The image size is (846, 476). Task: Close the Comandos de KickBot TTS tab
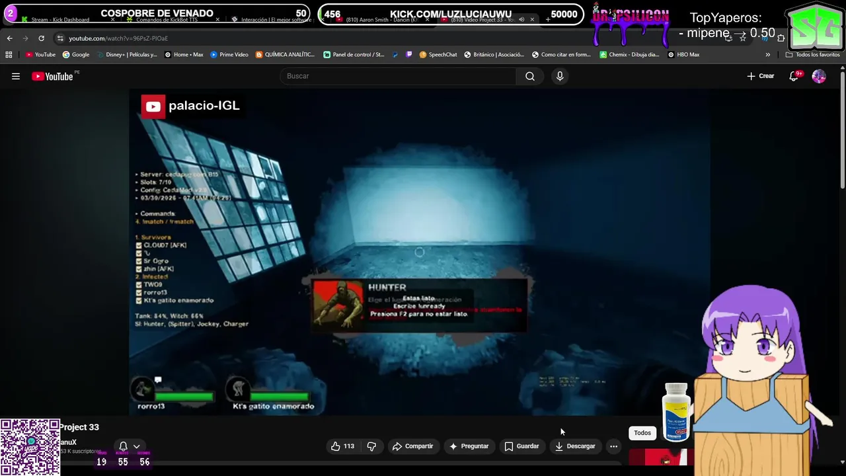pyautogui.click(x=217, y=19)
